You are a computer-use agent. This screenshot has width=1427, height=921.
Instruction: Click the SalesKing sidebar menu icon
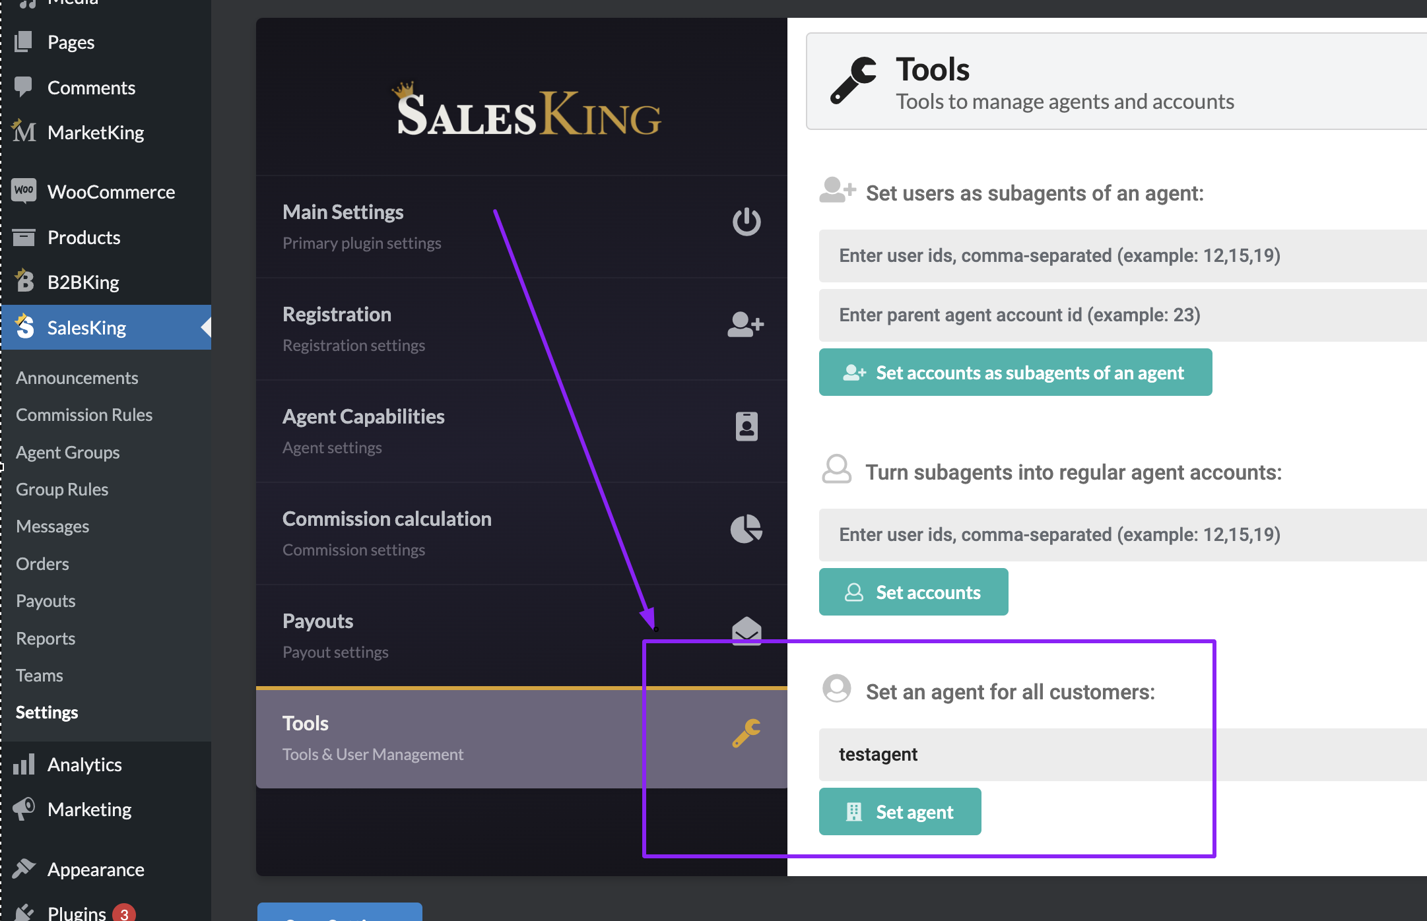click(24, 327)
